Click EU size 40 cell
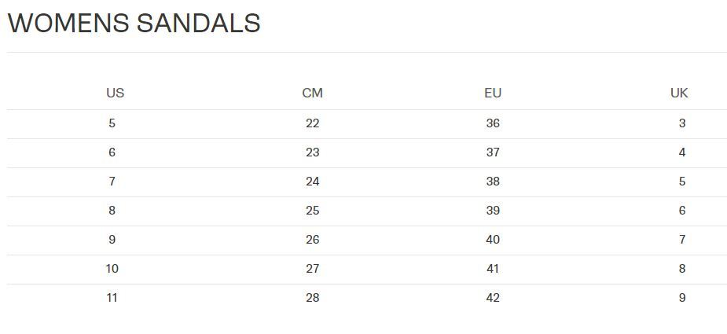The image size is (727, 334). 493,240
